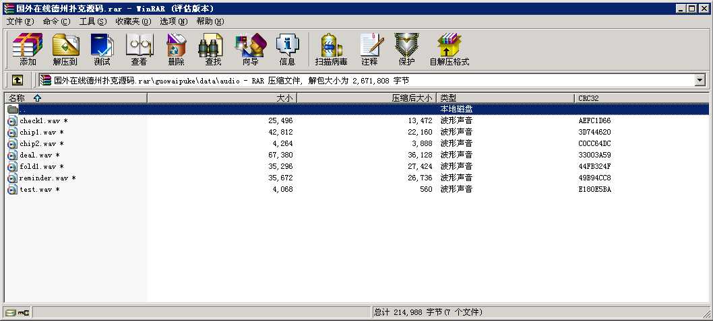Select the deal.wav file name

tap(40, 155)
